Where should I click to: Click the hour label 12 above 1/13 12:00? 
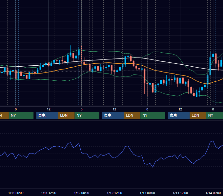(180, 109)
